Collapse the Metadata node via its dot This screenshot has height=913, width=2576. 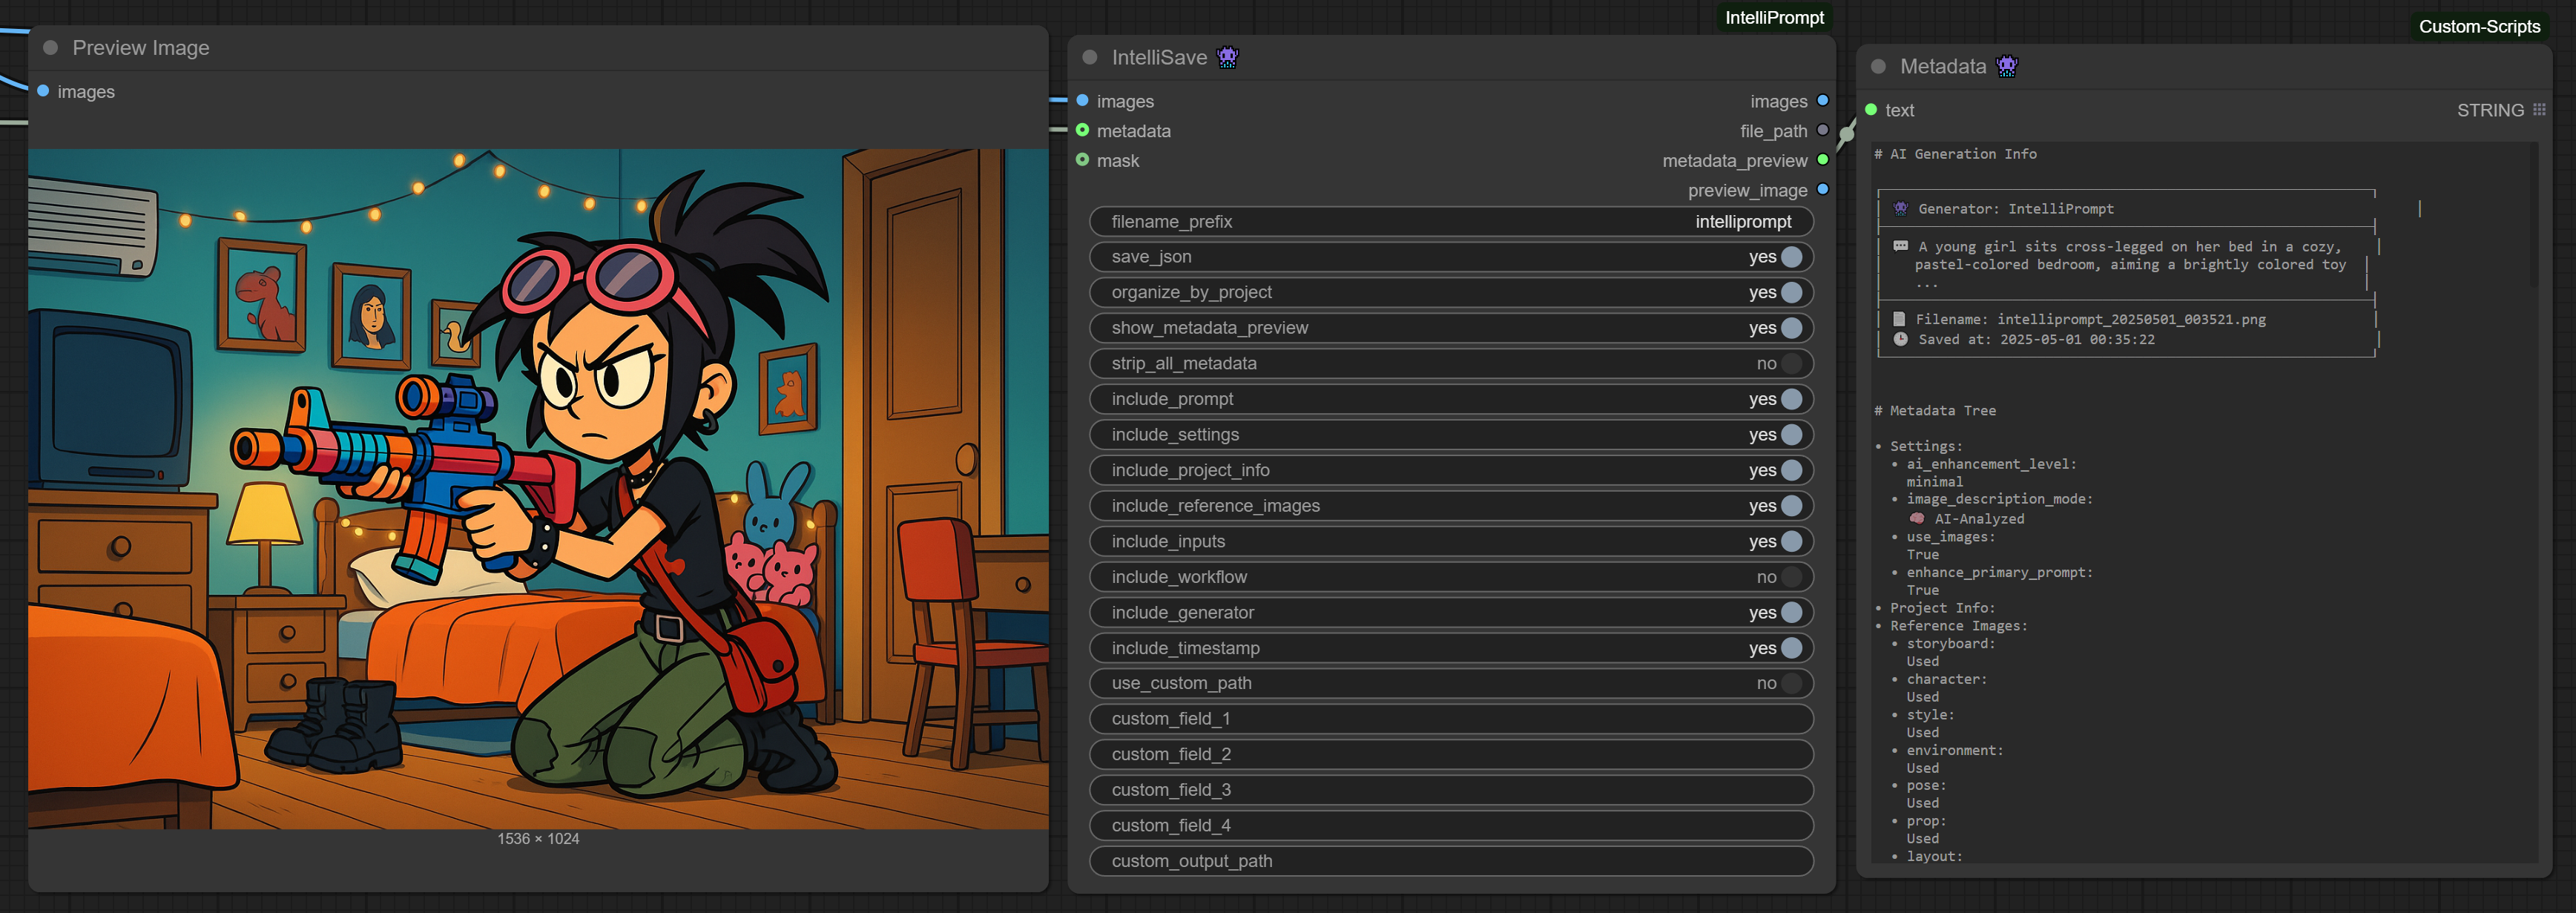[1878, 67]
